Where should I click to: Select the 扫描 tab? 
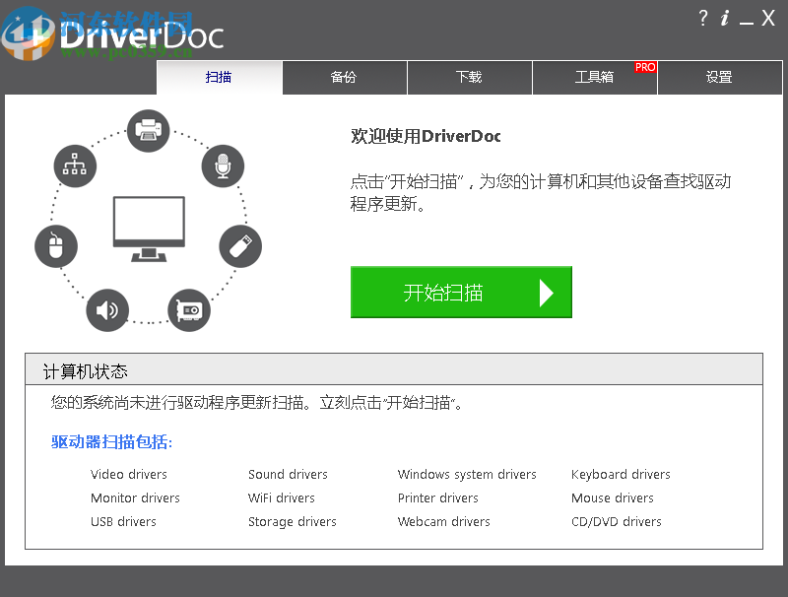[x=220, y=78]
